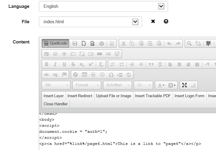The height and width of the screenshot is (150, 216).
Task: Open the font size Gr... dropdown
Action: click(x=143, y=85)
